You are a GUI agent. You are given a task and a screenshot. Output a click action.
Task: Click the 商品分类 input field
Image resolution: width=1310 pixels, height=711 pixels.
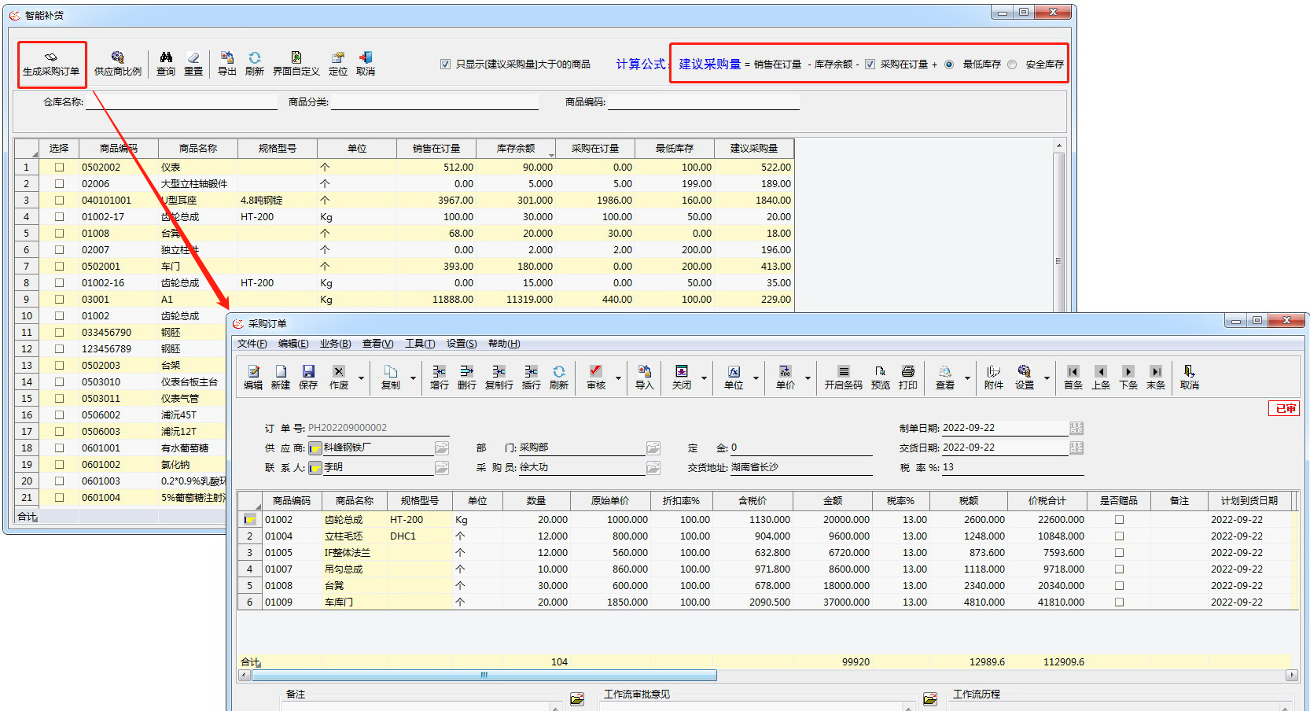coord(435,102)
